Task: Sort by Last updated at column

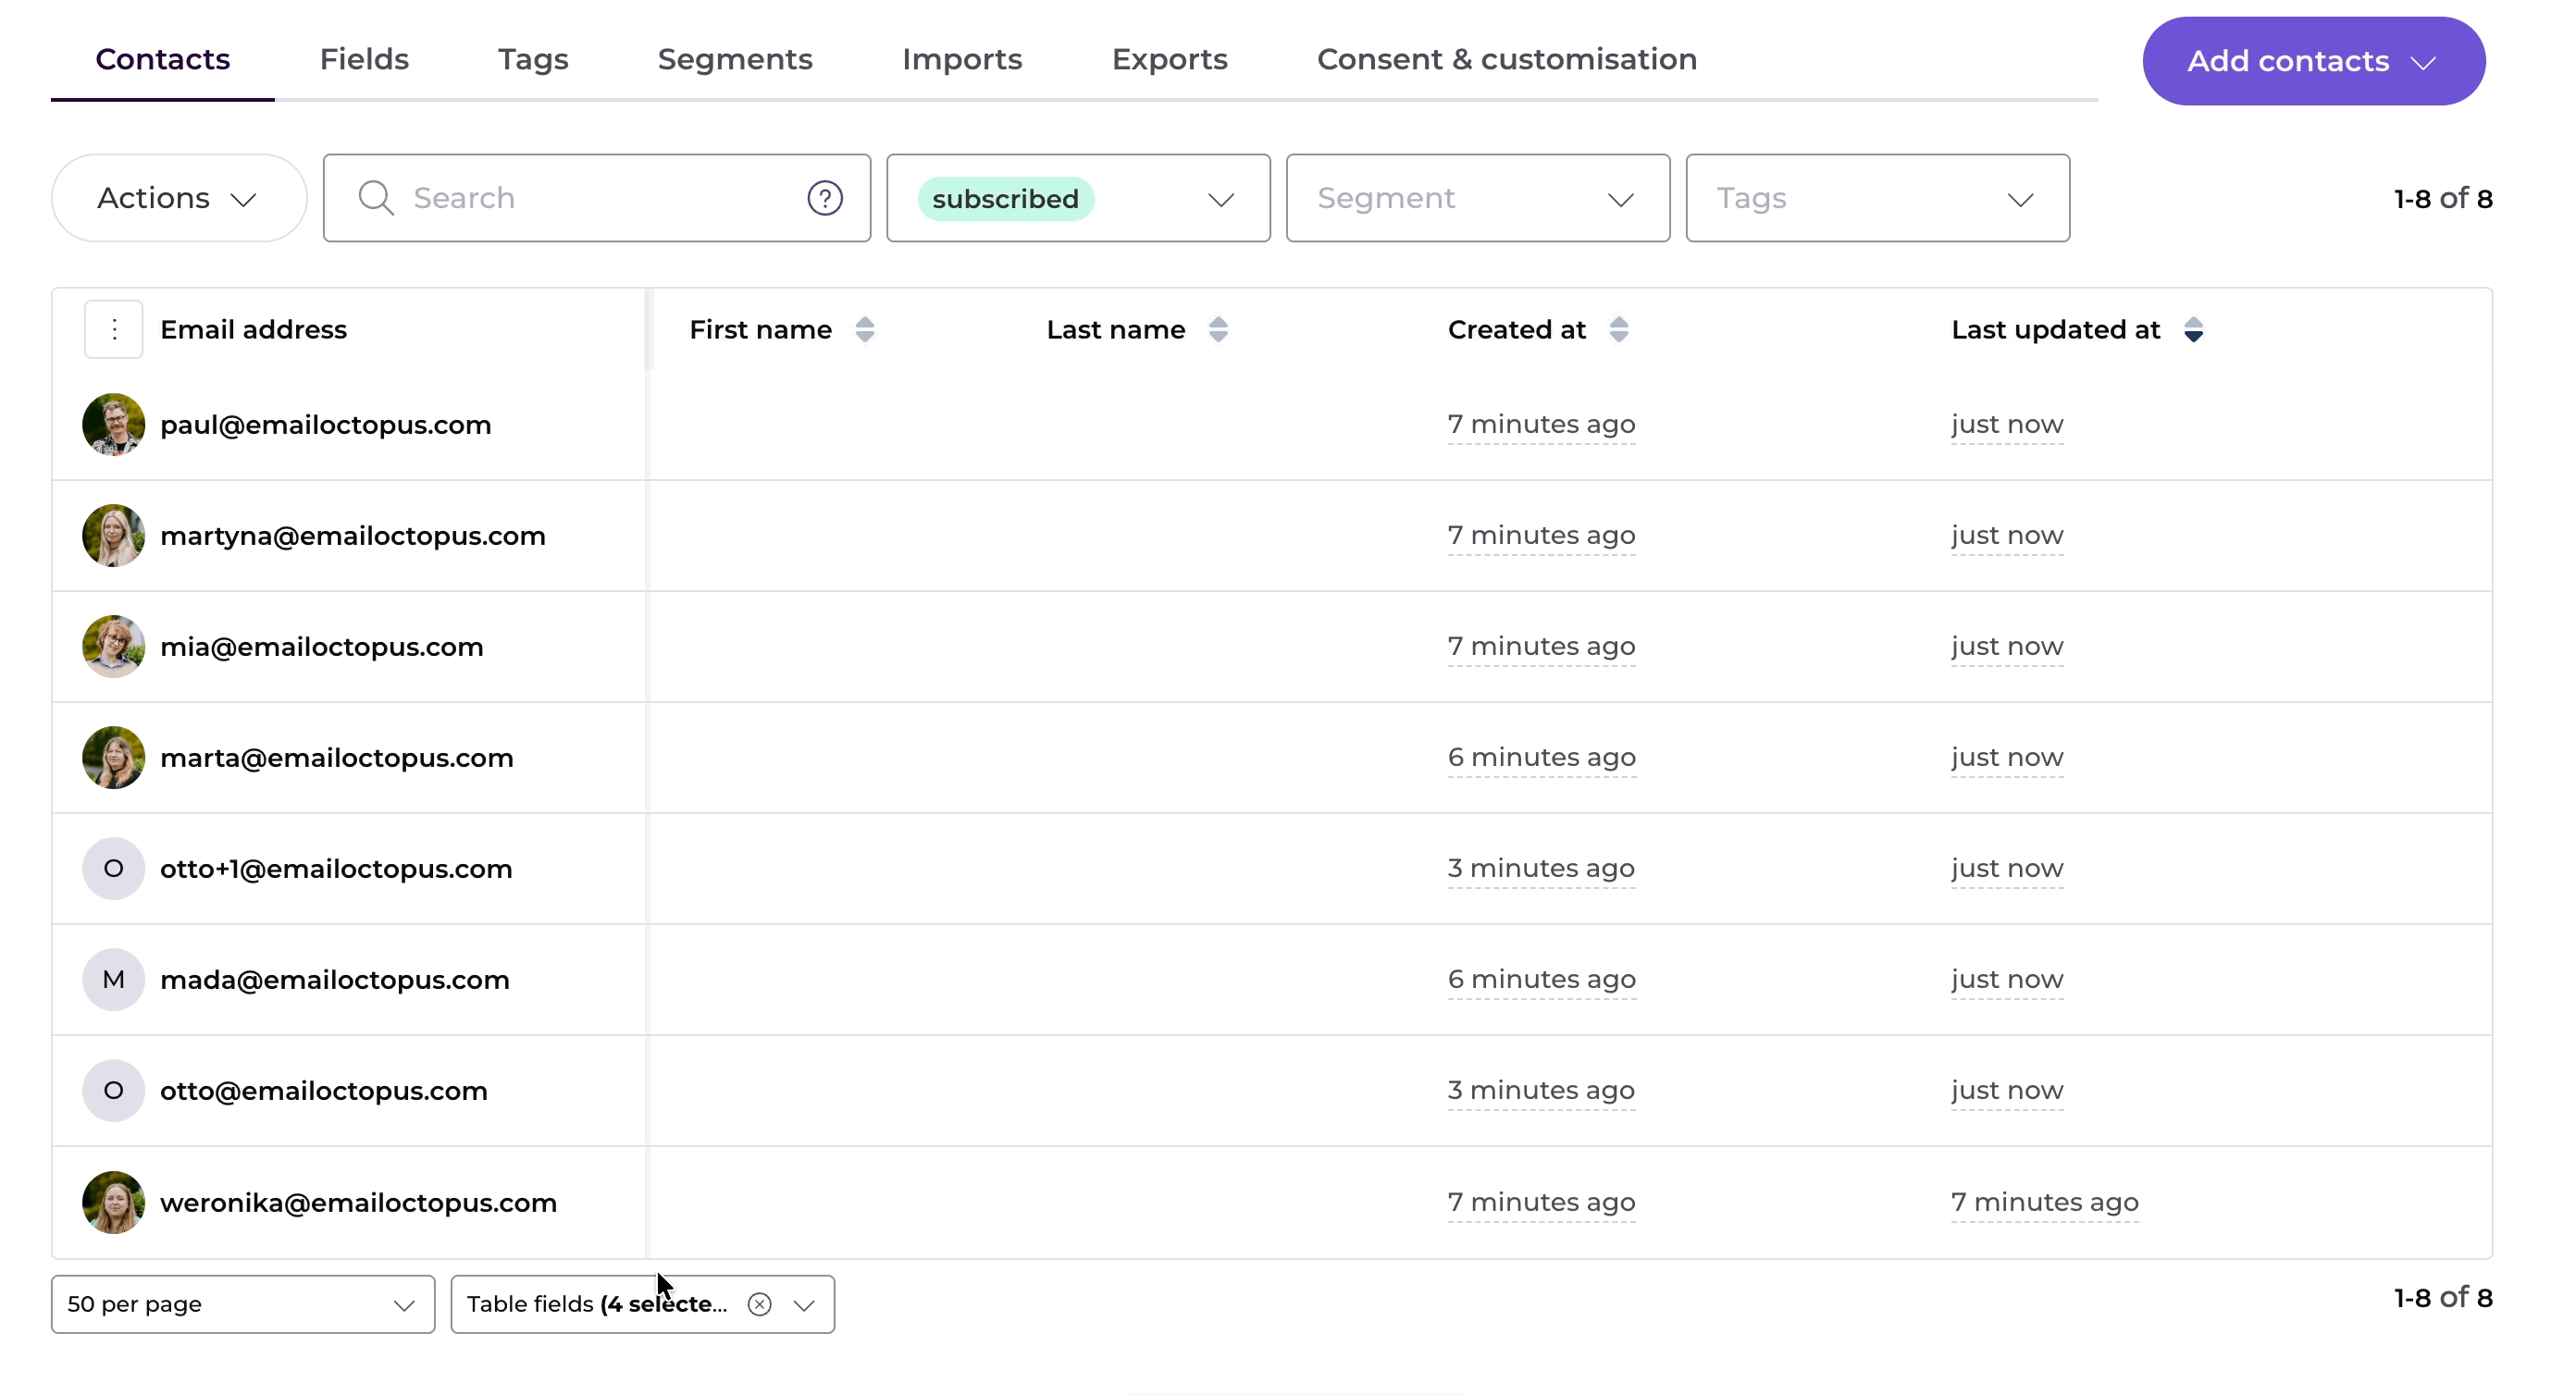Action: coord(2192,329)
